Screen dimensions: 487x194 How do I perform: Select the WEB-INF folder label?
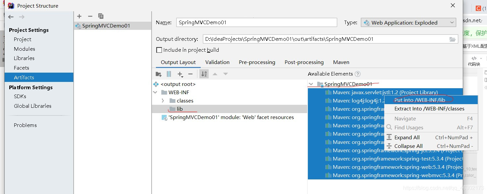(179, 93)
